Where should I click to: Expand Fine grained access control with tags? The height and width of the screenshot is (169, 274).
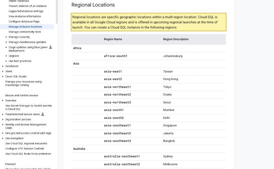point(3,133)
